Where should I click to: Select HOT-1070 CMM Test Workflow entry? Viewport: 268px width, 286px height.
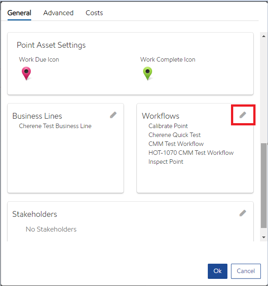pos(191,153)
